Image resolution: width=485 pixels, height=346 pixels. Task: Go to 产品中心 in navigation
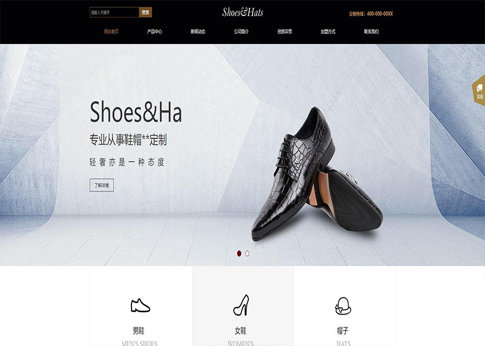coord(155,32)
